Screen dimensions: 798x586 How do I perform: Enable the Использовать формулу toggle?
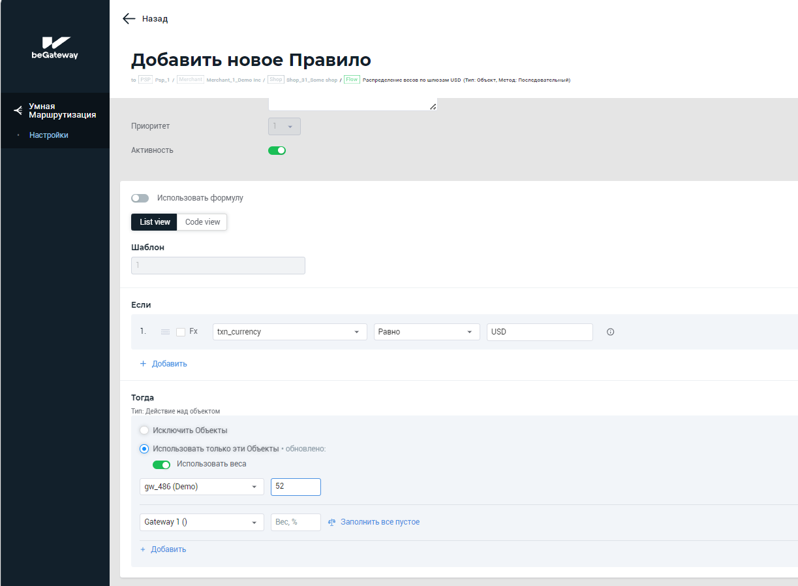140,198
